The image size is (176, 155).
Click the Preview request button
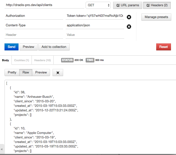(29, 47)
